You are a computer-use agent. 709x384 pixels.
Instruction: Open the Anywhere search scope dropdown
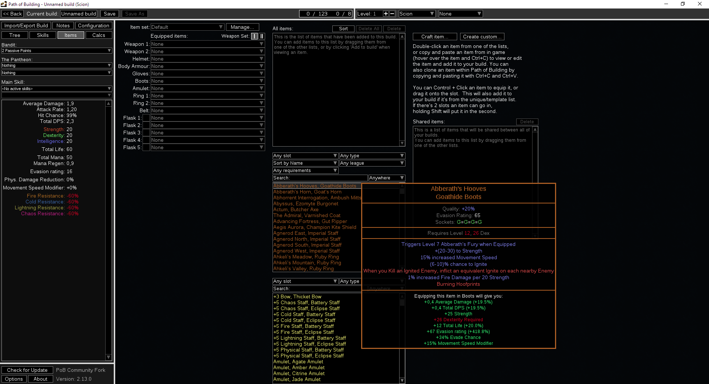[387, 178]
